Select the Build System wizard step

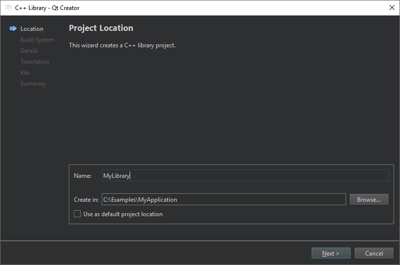pos(37,40)
